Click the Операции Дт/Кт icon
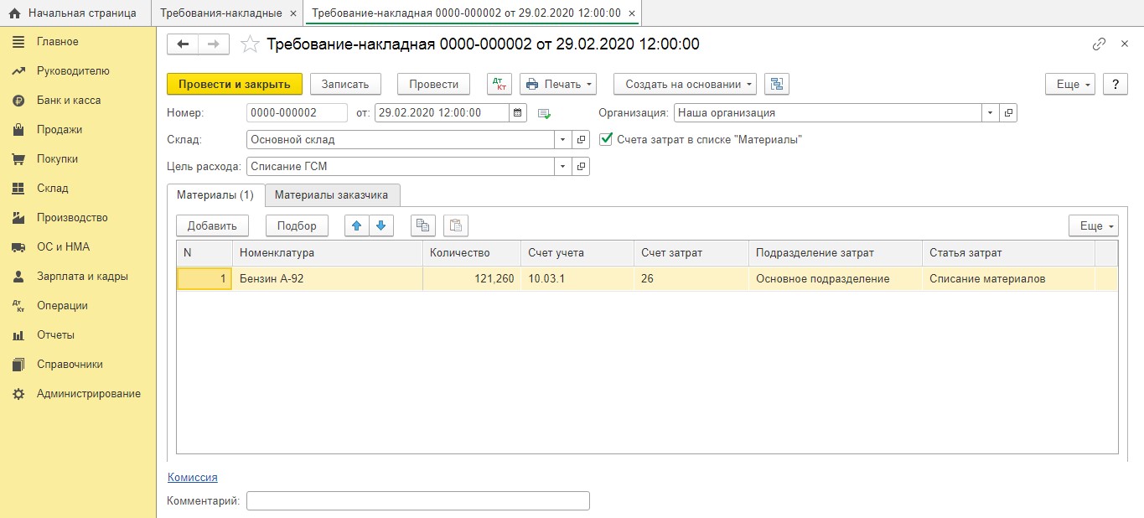This screenshot has width=1144, height=518. click(18, 306)
